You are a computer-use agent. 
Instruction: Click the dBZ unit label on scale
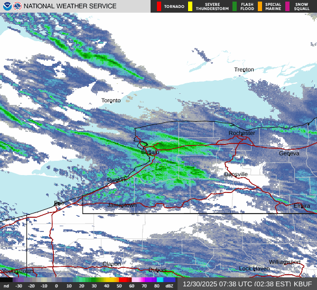170,286
